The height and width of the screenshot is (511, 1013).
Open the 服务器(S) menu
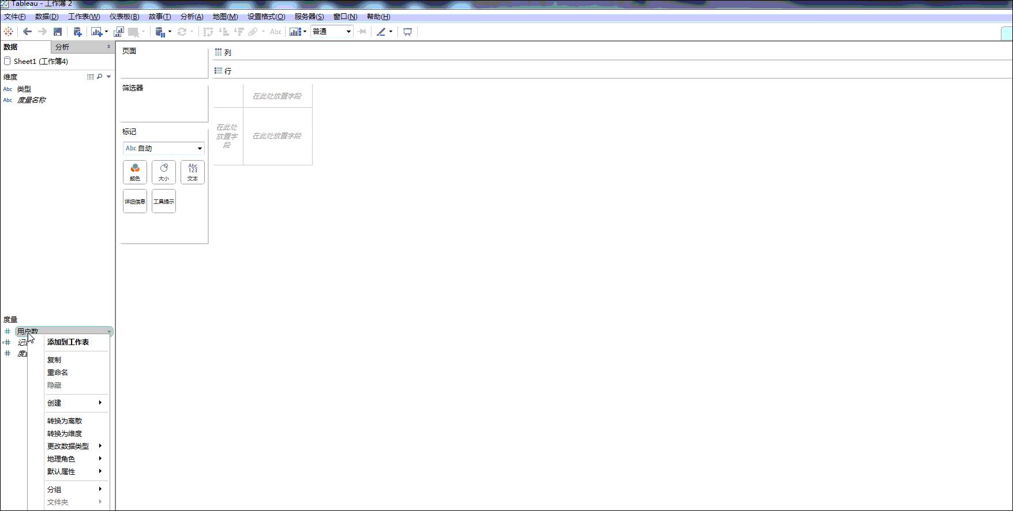coord(309,17)
